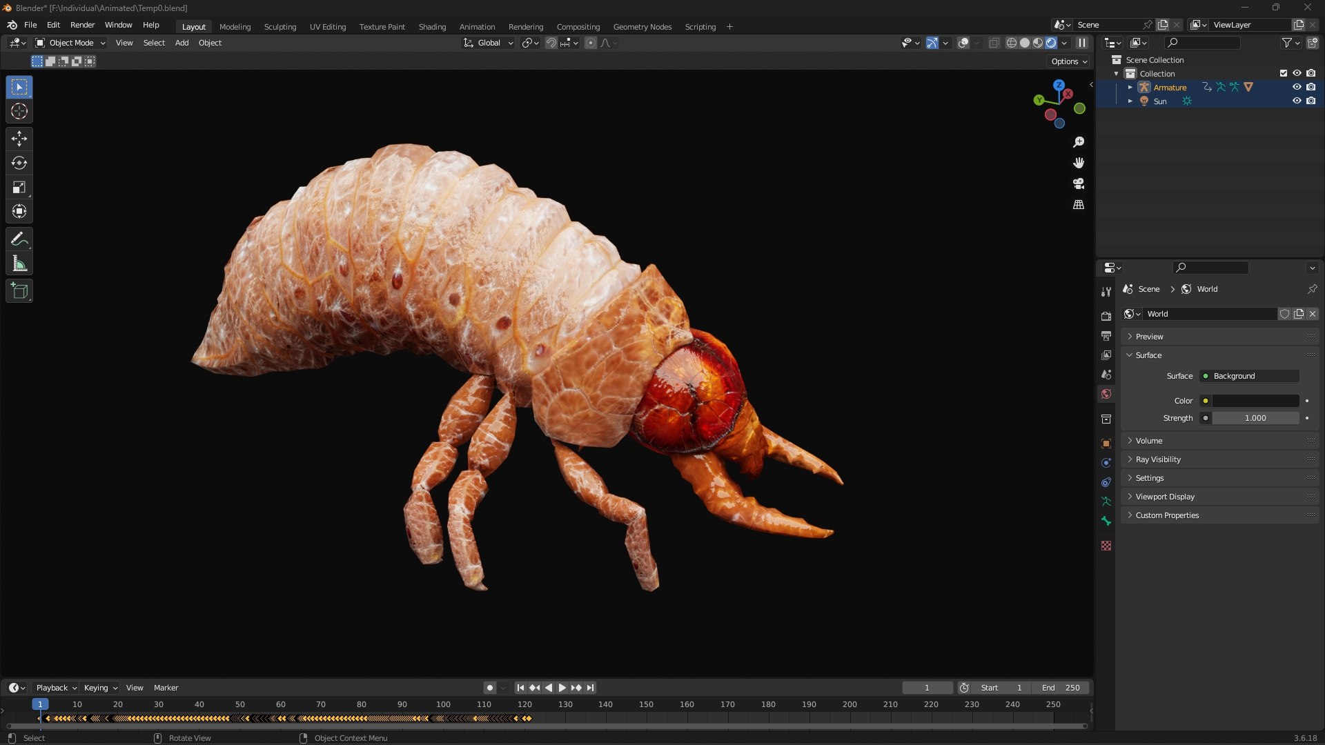Select the Cursor tool in toolbar
Screen dimensions: 1325x745
pos(19,111)
